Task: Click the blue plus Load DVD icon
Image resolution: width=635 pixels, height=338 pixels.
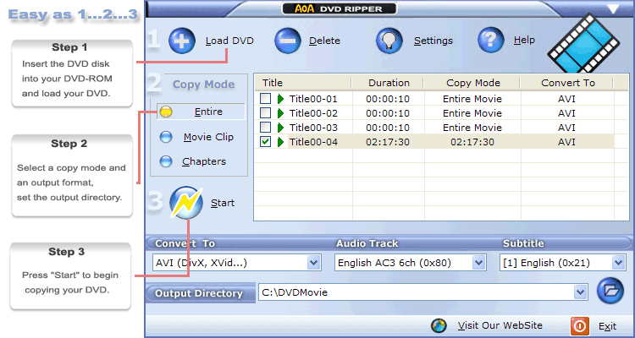Action: pyautogui.click(x=182, y=41)
